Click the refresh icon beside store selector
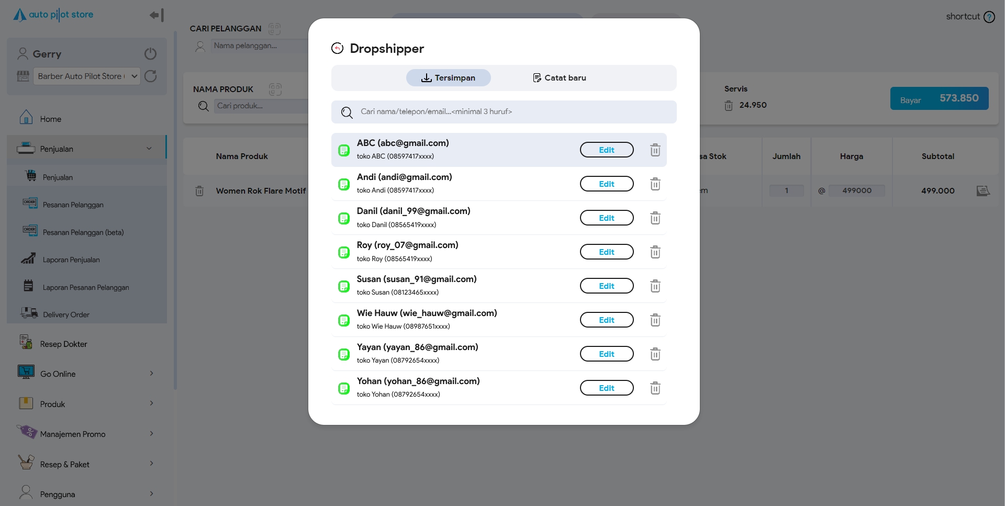Image resolution: width=1005 pixels, height=506 pixels. coord(151,76)
